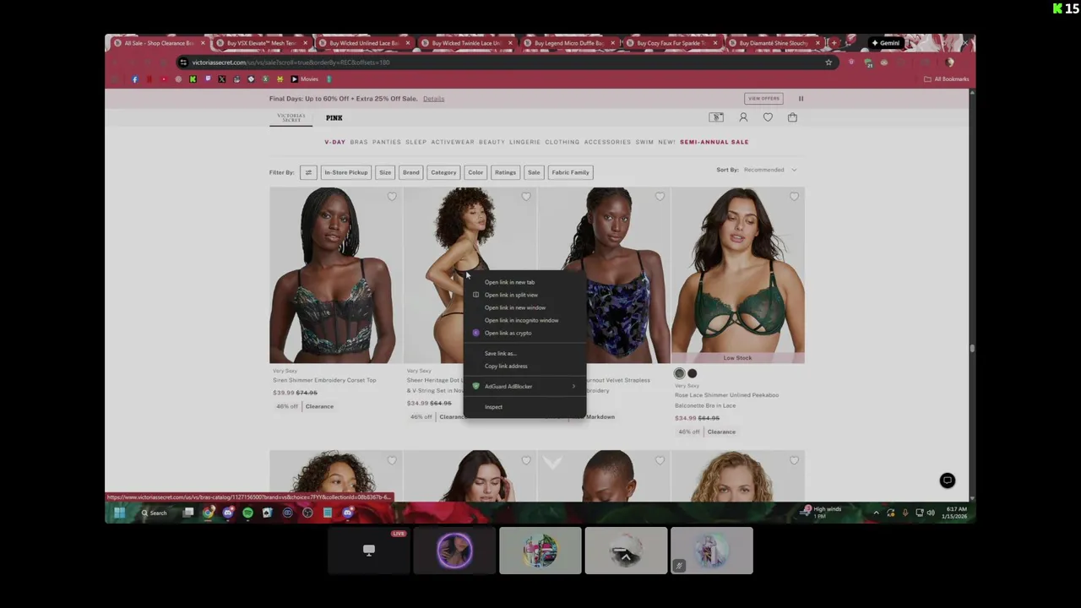
Task: Select the black color swatch for Rose Lace bra
Action: [x=692, y=373]
